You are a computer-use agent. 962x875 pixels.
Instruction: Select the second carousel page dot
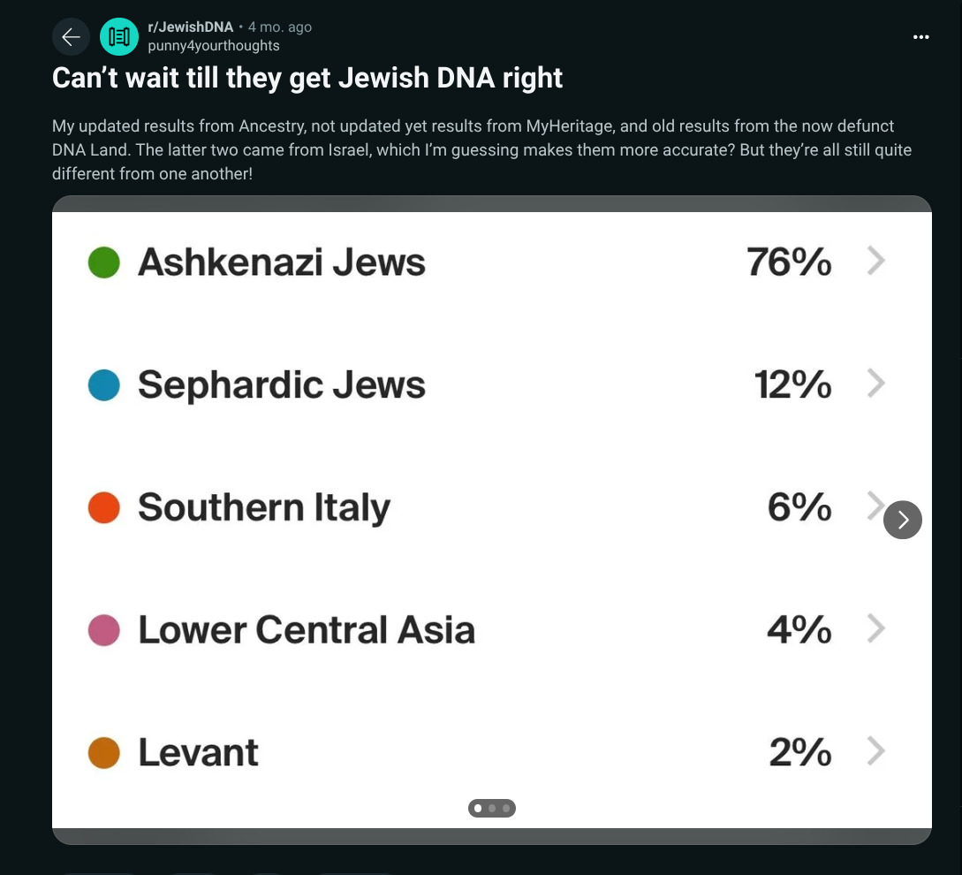(x=492, y=808)
